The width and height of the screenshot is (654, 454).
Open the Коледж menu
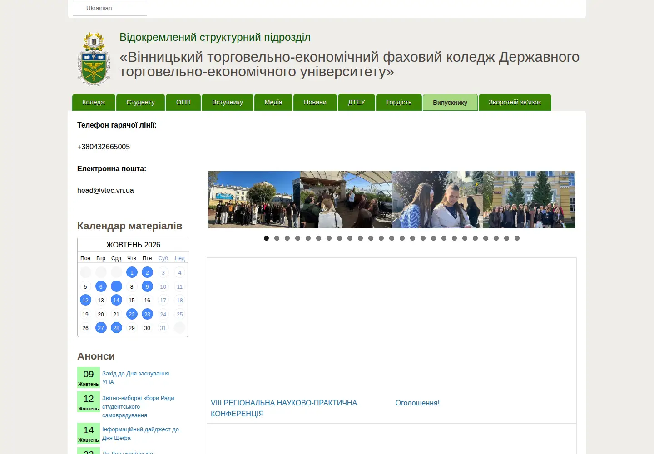pyautogui.click(x=94, y=102)
